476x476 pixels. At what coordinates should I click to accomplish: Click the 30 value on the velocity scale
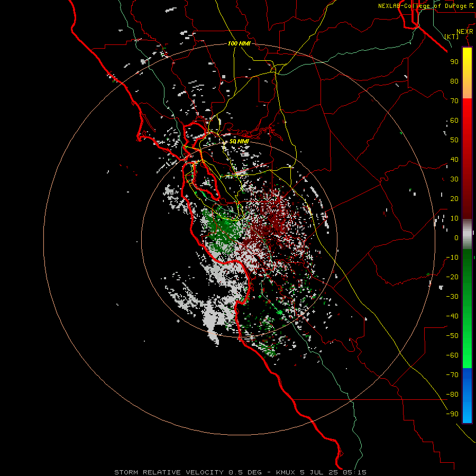[454, 179]
